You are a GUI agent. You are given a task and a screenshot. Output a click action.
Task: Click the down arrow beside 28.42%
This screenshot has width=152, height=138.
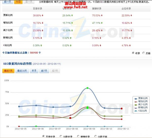(102, 31)
